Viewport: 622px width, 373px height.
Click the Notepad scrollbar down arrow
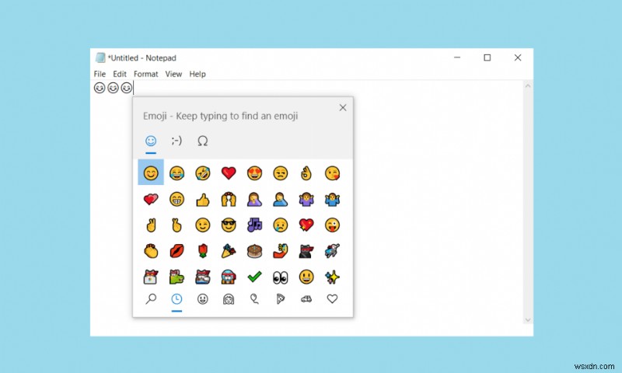coord(528,320)
